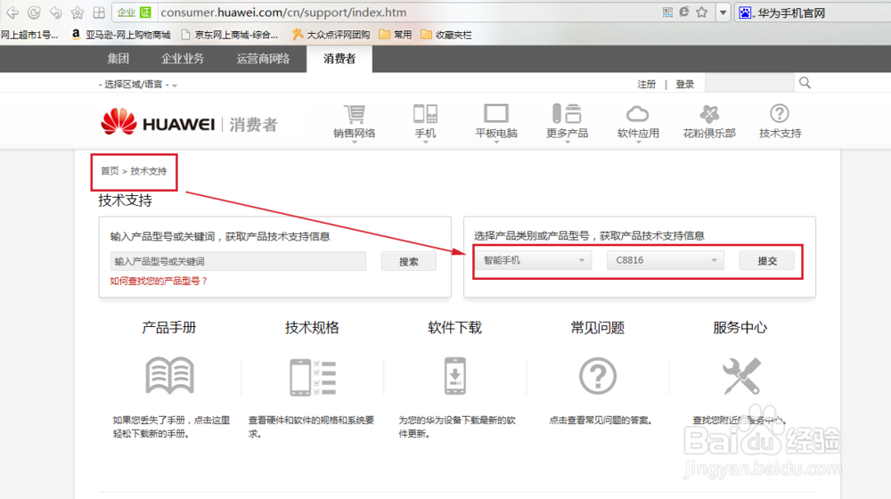Open the 收藏夹栏 bookmarks folder
Viewport: 891px width, 499px height.
[446, 35]
